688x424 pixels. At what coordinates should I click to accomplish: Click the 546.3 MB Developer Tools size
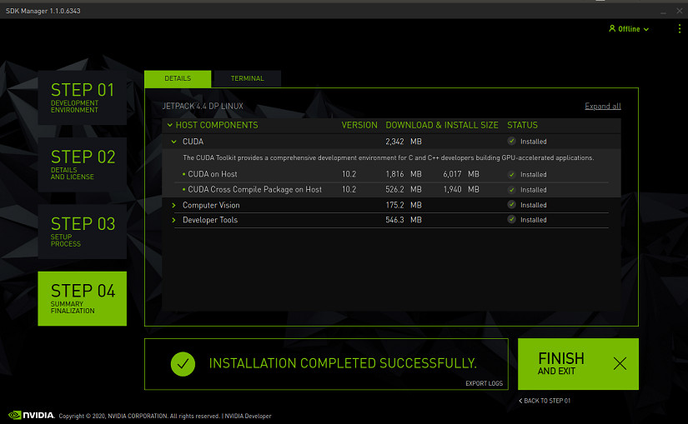tap(404, 220)
